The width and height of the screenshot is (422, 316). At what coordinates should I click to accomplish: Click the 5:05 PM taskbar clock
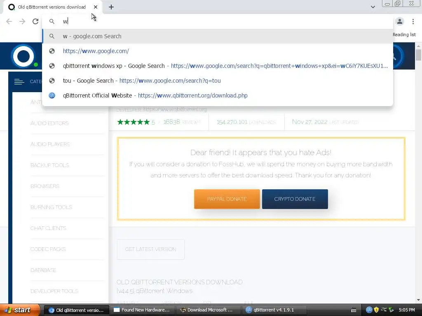click(407, 310)
